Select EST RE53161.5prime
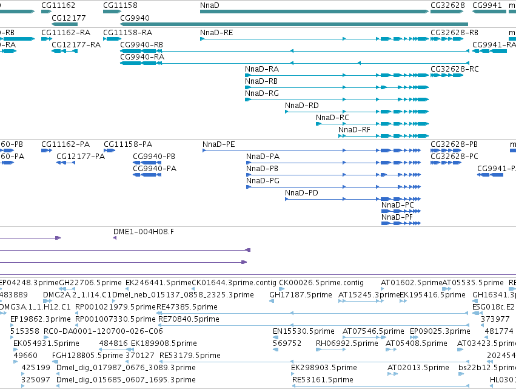The image size is (516, 389). 380,386
